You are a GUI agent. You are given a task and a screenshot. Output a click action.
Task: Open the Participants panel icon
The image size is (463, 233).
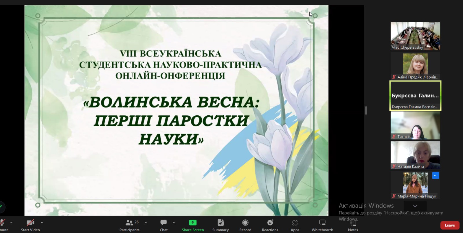tap(129, 223)
